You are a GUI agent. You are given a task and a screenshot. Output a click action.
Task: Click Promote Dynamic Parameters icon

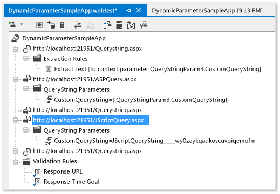pos(131,25)
